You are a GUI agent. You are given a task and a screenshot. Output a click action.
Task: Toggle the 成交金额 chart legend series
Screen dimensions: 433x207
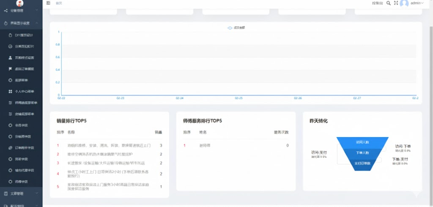[x=236, y=28]
